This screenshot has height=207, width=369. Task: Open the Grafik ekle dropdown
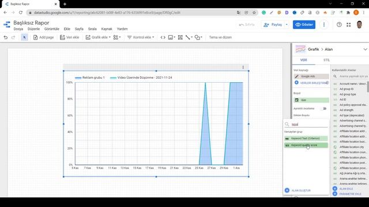pyautogui.click(x=98, y=37)
